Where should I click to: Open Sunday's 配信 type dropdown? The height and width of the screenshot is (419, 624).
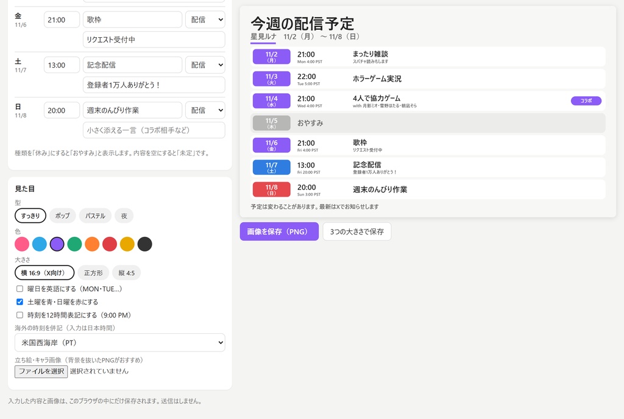click(x=205, y=110)
